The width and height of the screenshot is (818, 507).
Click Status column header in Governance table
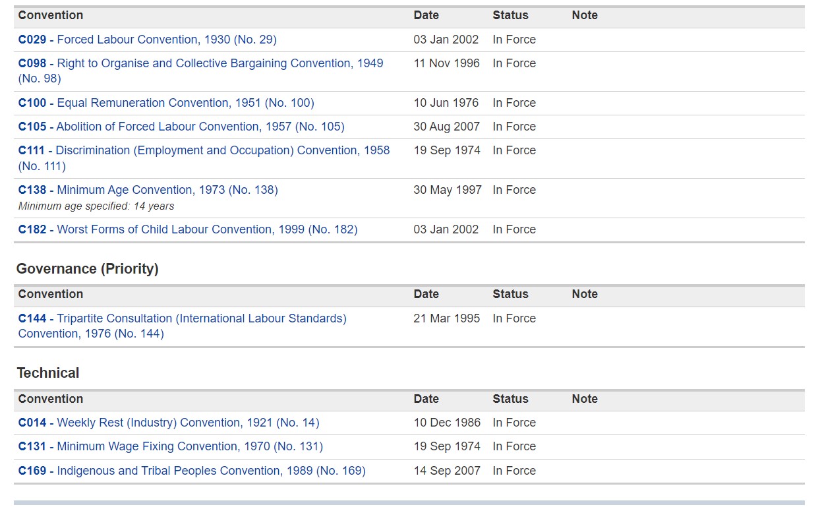coord(511,294)
